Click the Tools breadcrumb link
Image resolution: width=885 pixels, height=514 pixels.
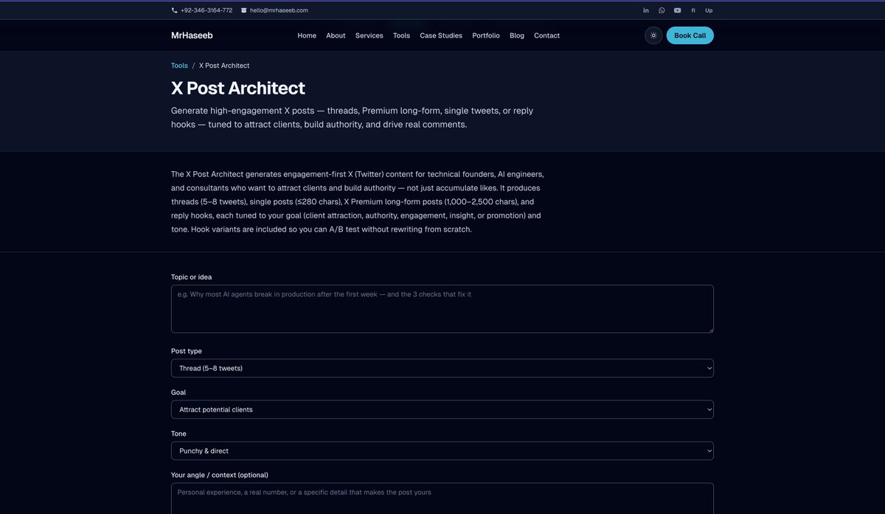(x=179, y=66)
